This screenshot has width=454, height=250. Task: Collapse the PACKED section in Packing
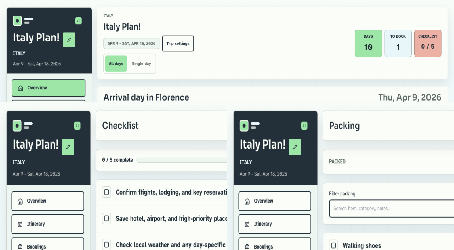pos(337,161)
